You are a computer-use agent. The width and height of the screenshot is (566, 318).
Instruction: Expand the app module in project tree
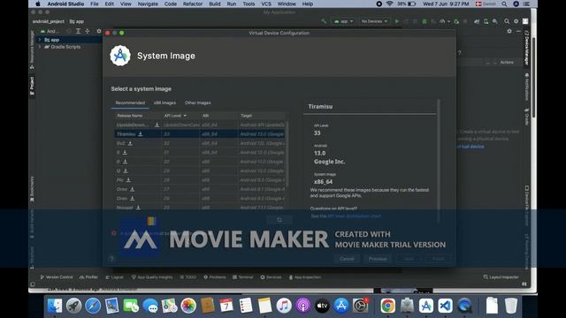click(40, 40)
